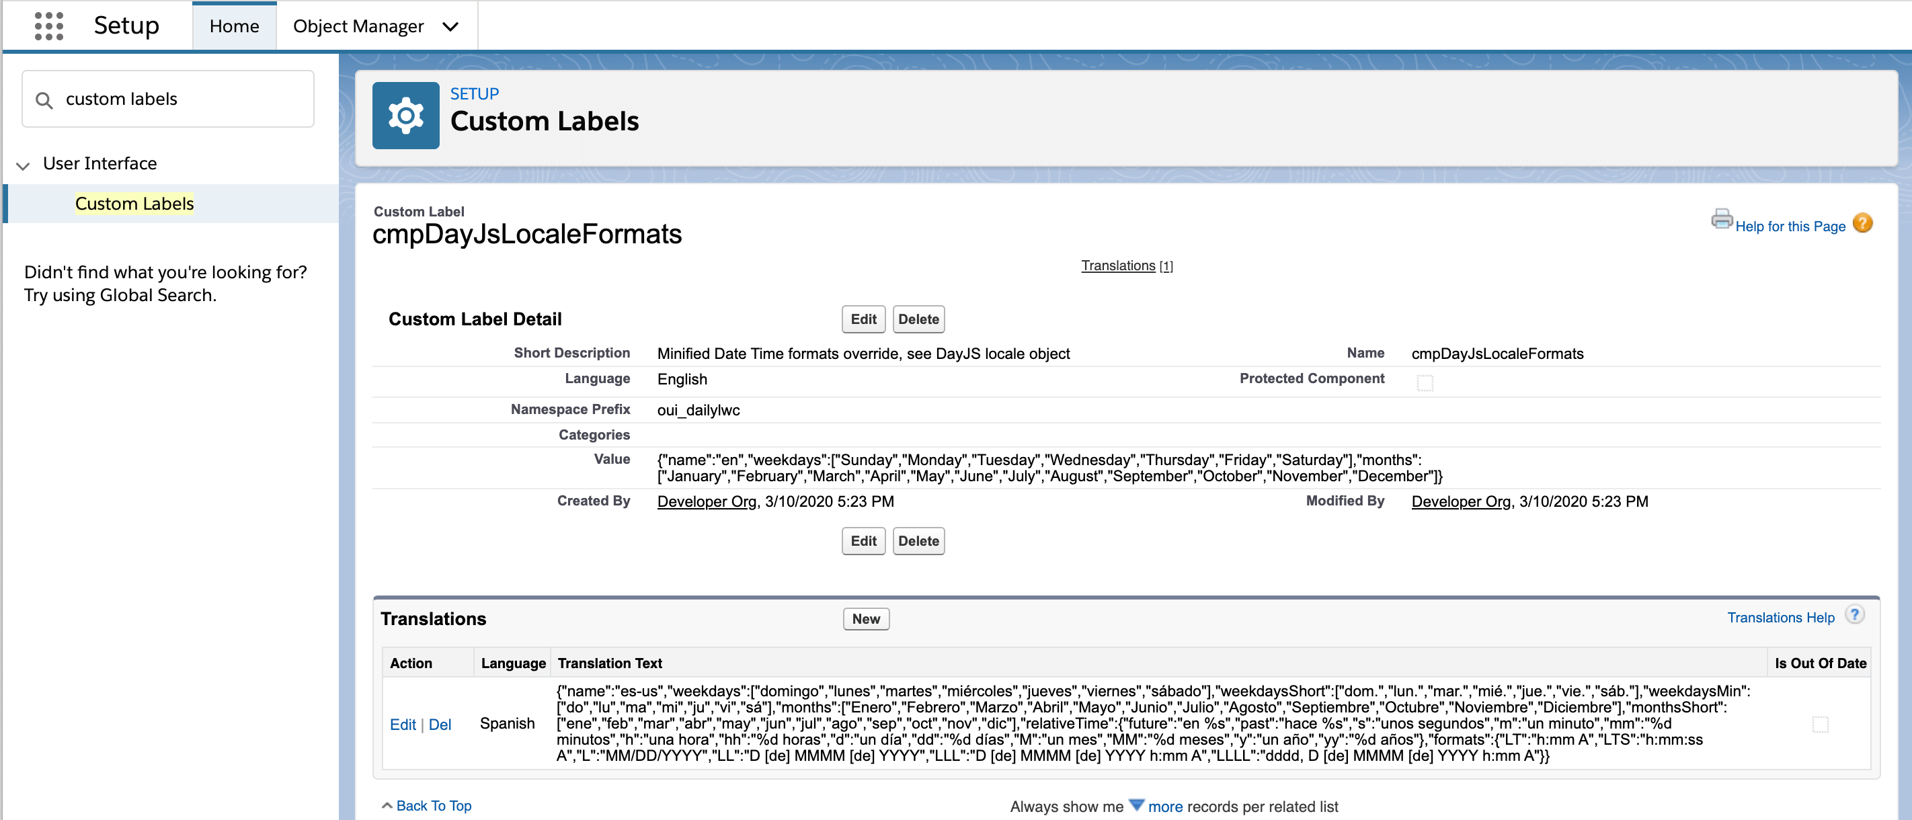Click the Custom Labels gear icon
This screenshot has width=1912, height=820.
coord(405,116)
